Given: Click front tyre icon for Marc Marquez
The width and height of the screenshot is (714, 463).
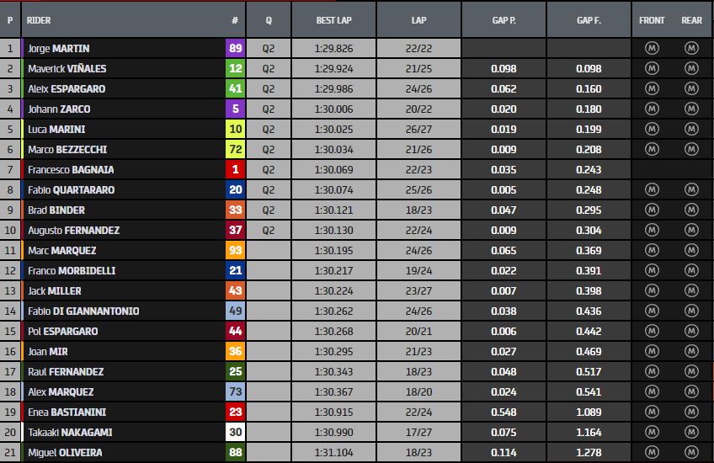Looking at the screenshot, I should point(652,250).
